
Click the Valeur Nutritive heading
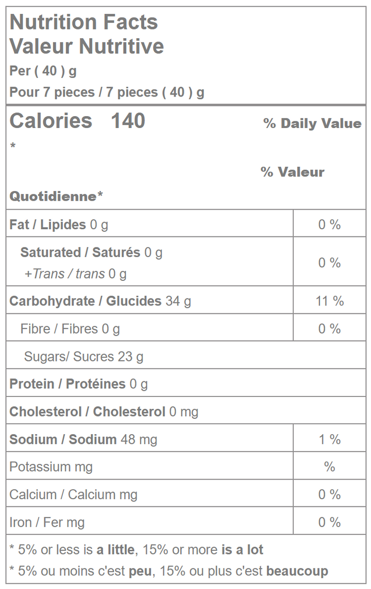pyautogui.click(x=87, y=46)
